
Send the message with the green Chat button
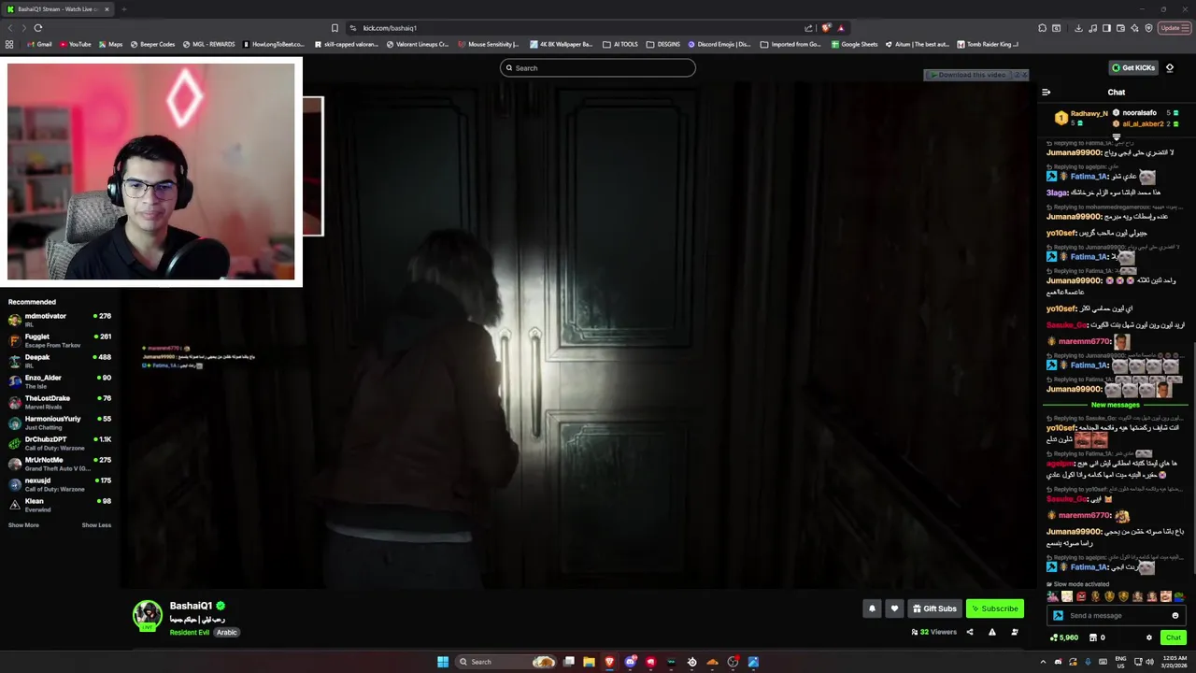(1174, 637)
